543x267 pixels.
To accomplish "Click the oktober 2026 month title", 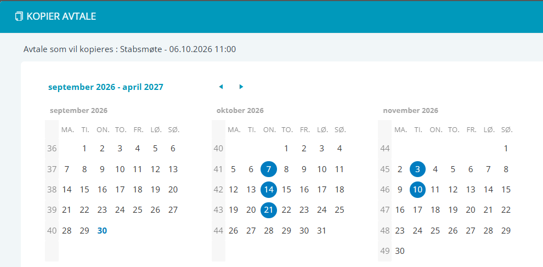I will pos(240,110).
